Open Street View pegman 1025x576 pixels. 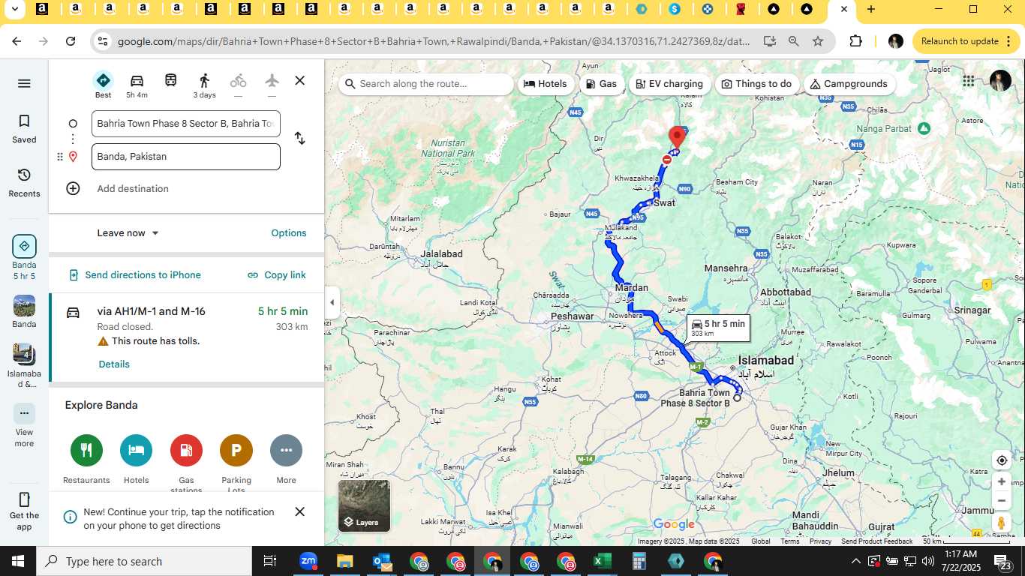click(1002, 522)
